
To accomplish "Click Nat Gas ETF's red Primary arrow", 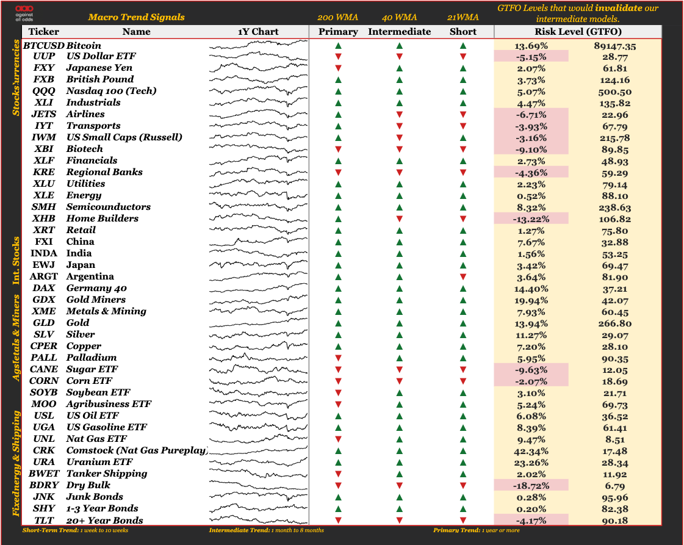I will 338,439.
